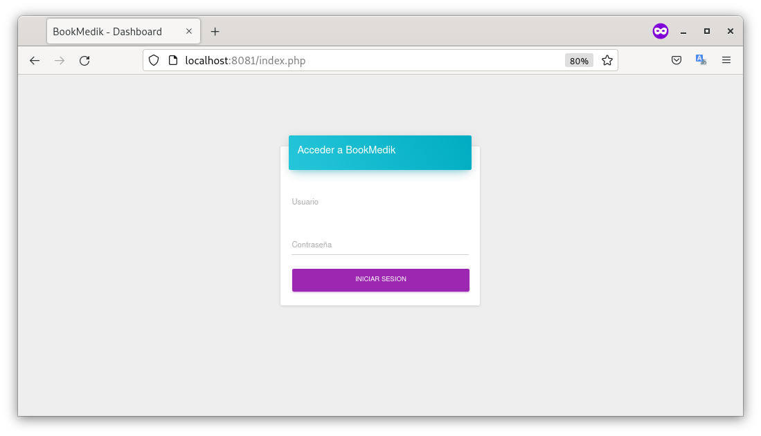The width and height of the screenshot is (761, 436).
Task: Save the page to Pocket
Action: point(677,61)
